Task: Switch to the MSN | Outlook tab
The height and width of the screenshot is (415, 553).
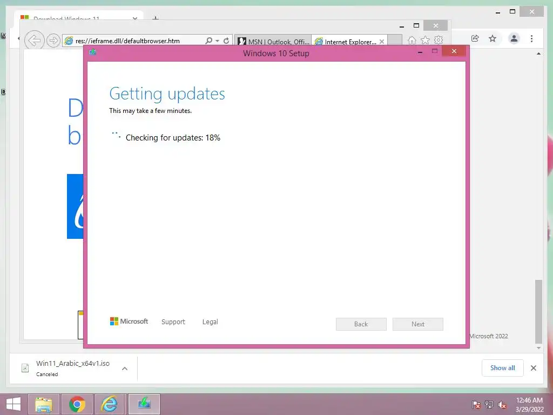Action: 273,41
